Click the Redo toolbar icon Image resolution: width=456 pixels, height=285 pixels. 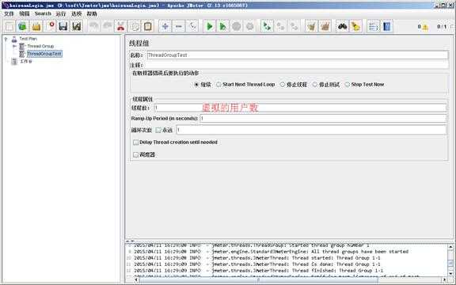coord(108,26)
